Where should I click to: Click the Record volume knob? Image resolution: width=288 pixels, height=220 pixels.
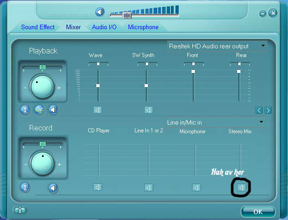(42, 163)
